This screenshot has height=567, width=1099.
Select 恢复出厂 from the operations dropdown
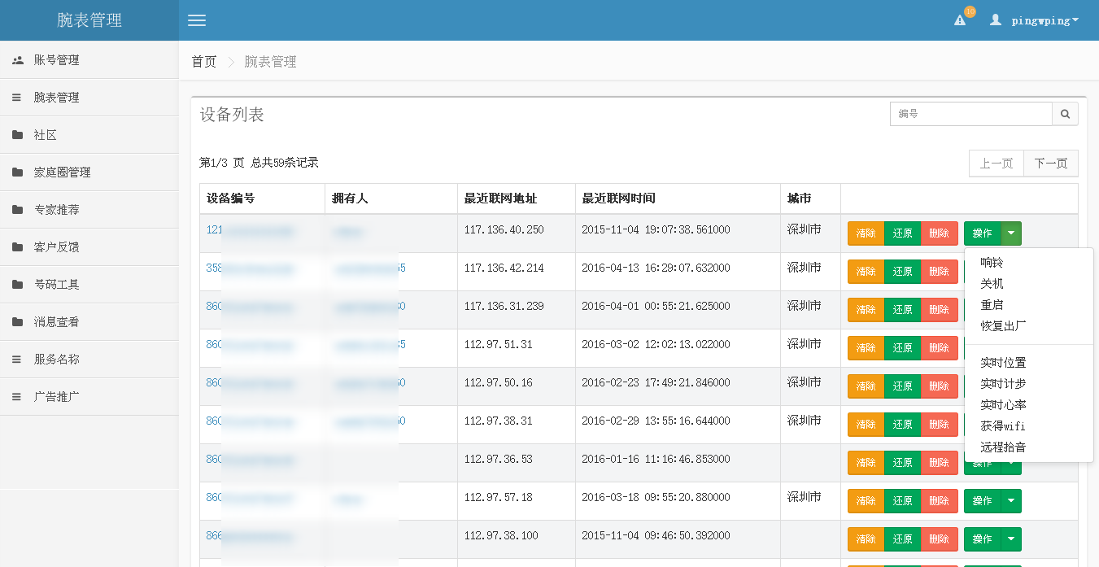(x=1029, y=326)
